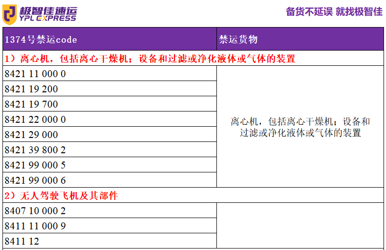Select code 8421 99 000 5
This screenshot has width=386, height=250.
point(35,165)
